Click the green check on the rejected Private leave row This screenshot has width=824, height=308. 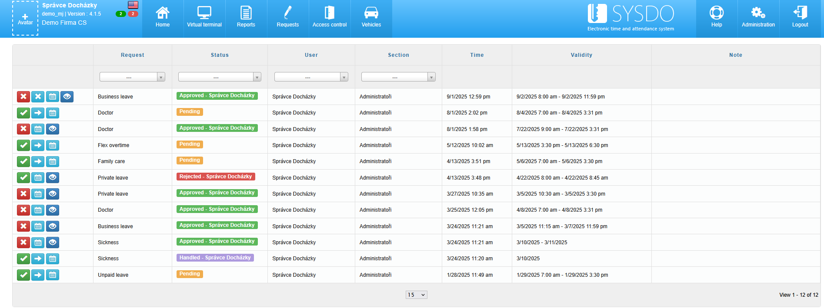tap(23, 177)
